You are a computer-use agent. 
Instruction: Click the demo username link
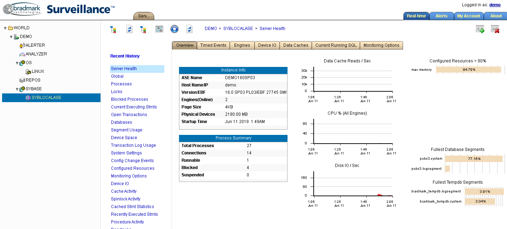pos(495,5)
